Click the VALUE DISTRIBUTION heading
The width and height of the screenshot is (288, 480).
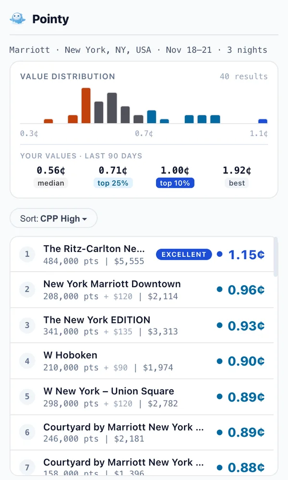pos(68,76)
